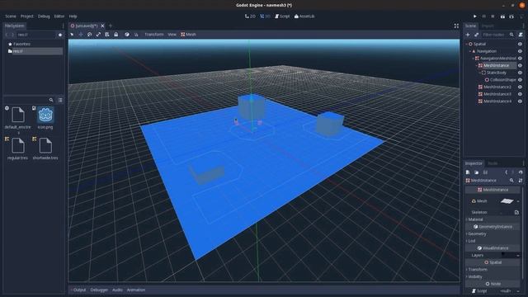Viewport: 528px width, 297px height.
Task: Hide the Navigation node
Action: [520, 51]
